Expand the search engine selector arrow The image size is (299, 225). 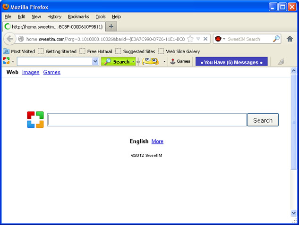[224, 39]
